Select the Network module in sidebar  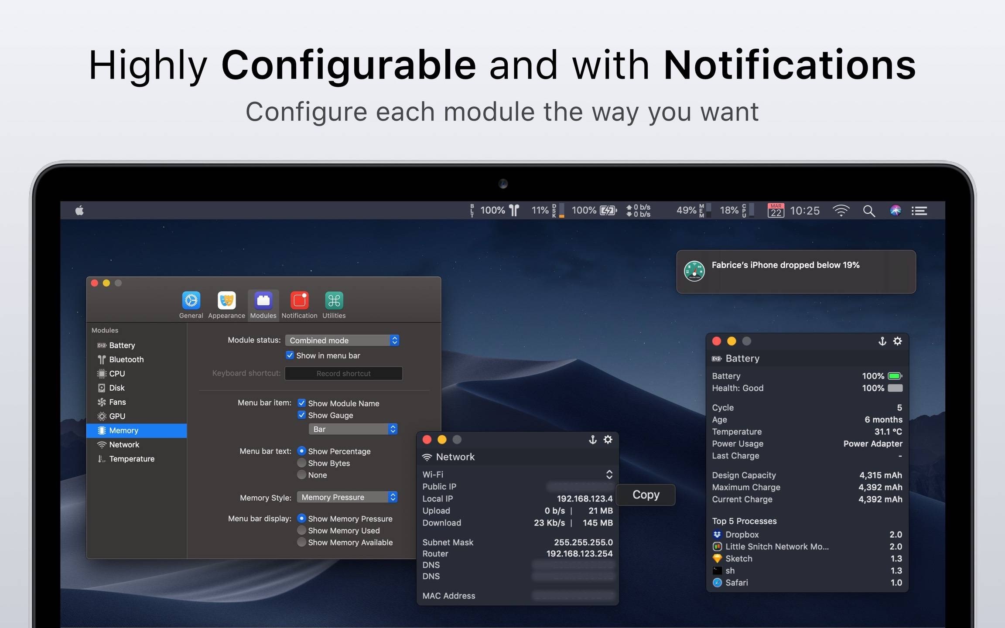[x=124, y=444]
